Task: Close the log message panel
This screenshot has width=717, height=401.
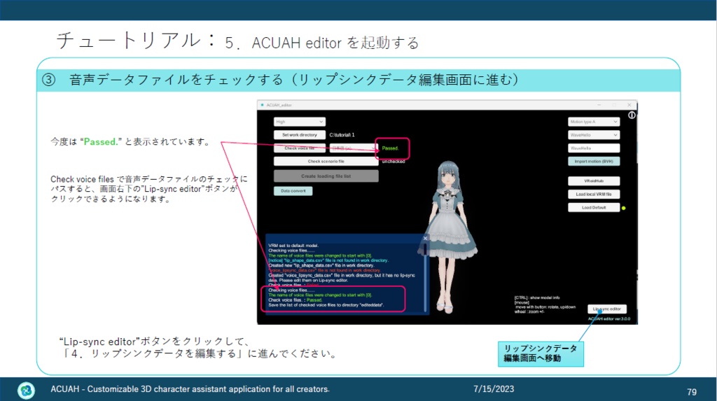Action: click(425, 238)
